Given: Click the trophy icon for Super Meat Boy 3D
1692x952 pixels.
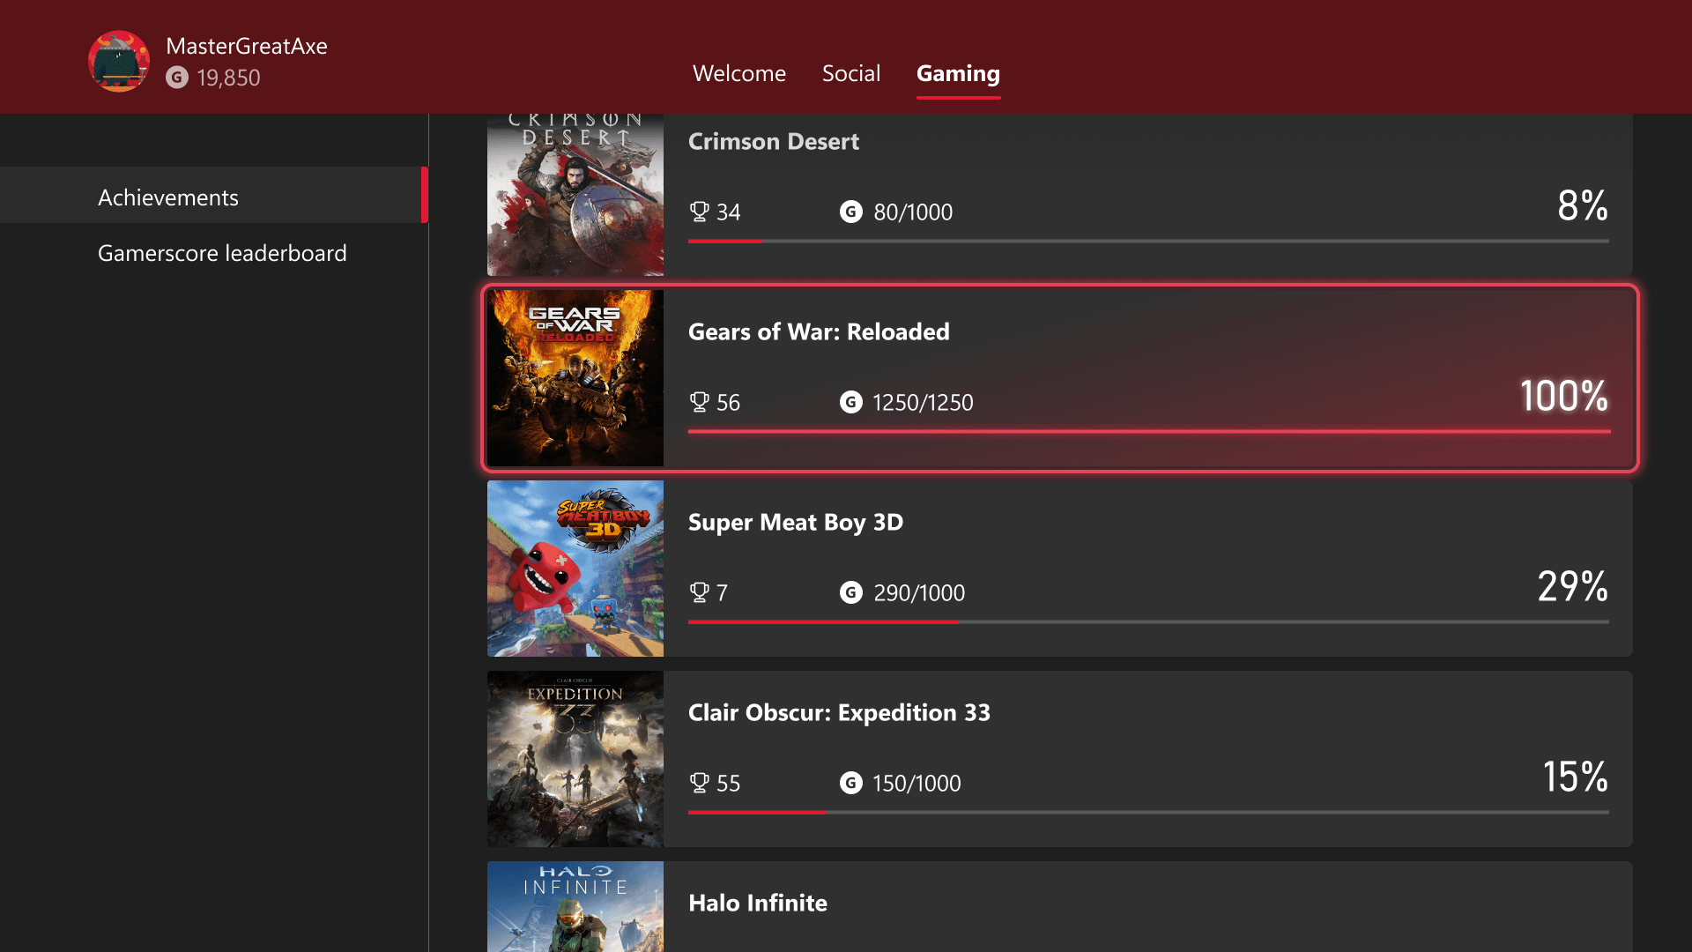Looking at the screenshot, I should 700,592.
